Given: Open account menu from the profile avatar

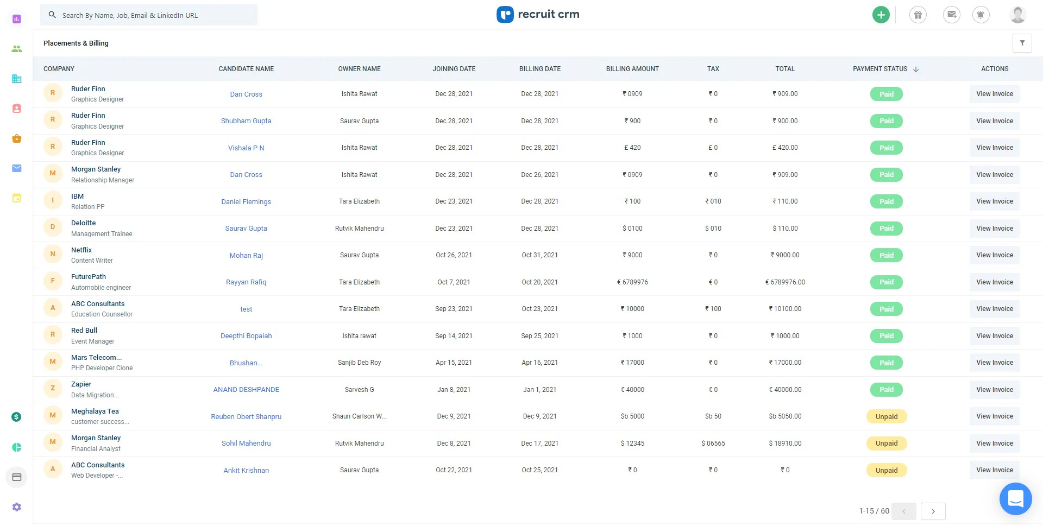Looking at the screenshot, I should pos(1017,15).
